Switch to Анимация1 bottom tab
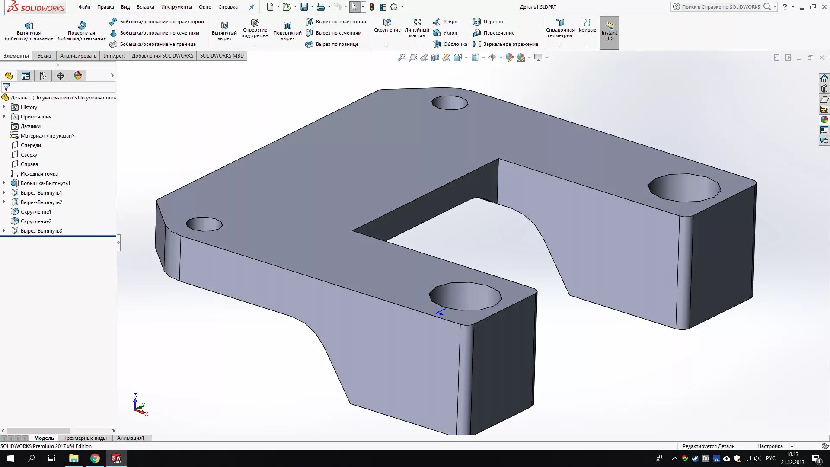This screenshot has height=467, width=830. pos(131,438)
